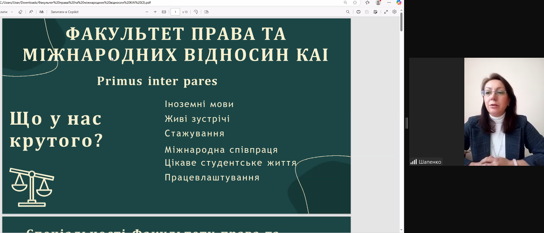Search within the PDF using the magnifier
Image resolution: width=544 pixels, height=233 pixels.
click(348, 12)
